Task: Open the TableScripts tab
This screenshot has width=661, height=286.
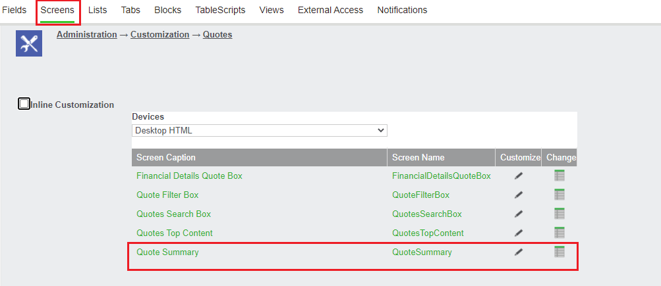Action: point(220,10)
